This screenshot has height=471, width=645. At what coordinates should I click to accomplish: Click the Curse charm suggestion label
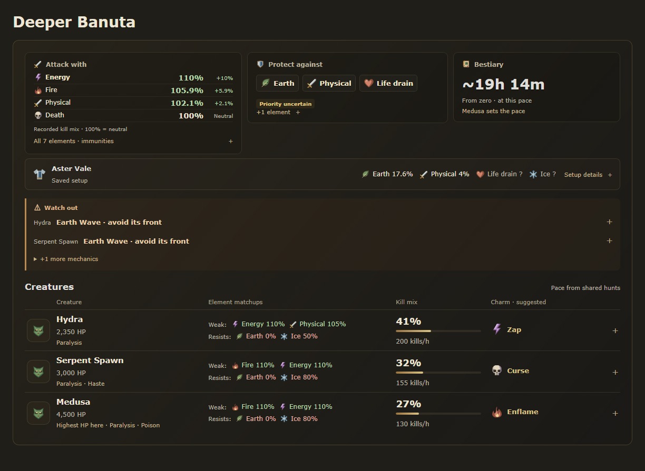point(518,370)
